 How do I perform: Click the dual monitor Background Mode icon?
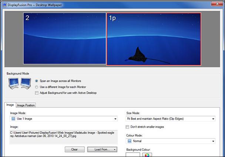19,85
